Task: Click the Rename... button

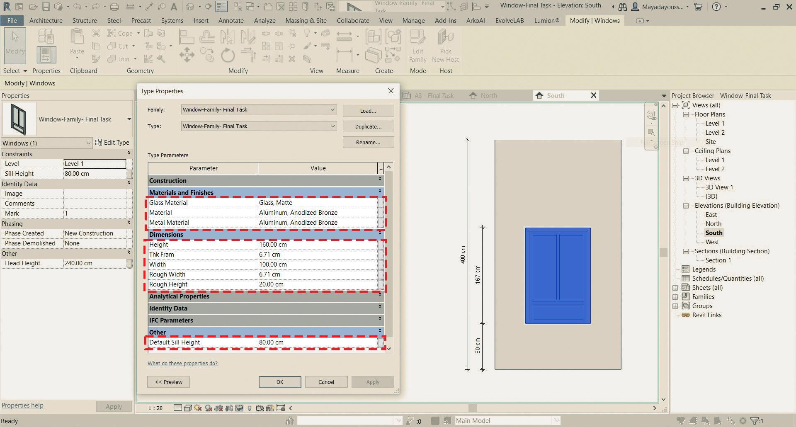Action: tap(368, 142)
